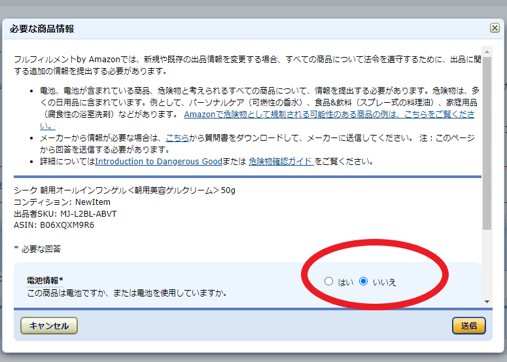
Task: Click the product name シーク 朝用オールインワンゲル text
Action: [x=124, y=190]
